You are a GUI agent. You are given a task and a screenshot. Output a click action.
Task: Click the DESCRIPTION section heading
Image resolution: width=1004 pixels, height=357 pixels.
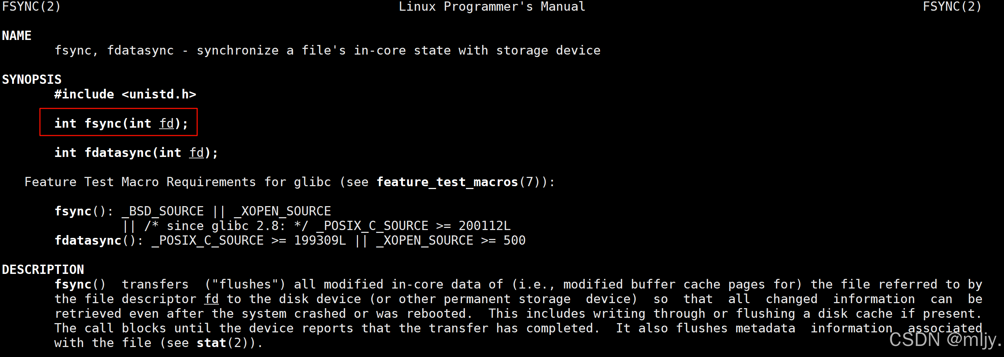(x=43, y=269)
